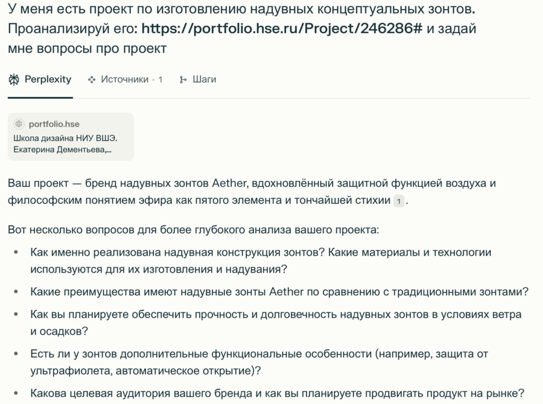
Task: Open the Источники tab label
Action: coord(124,80)
